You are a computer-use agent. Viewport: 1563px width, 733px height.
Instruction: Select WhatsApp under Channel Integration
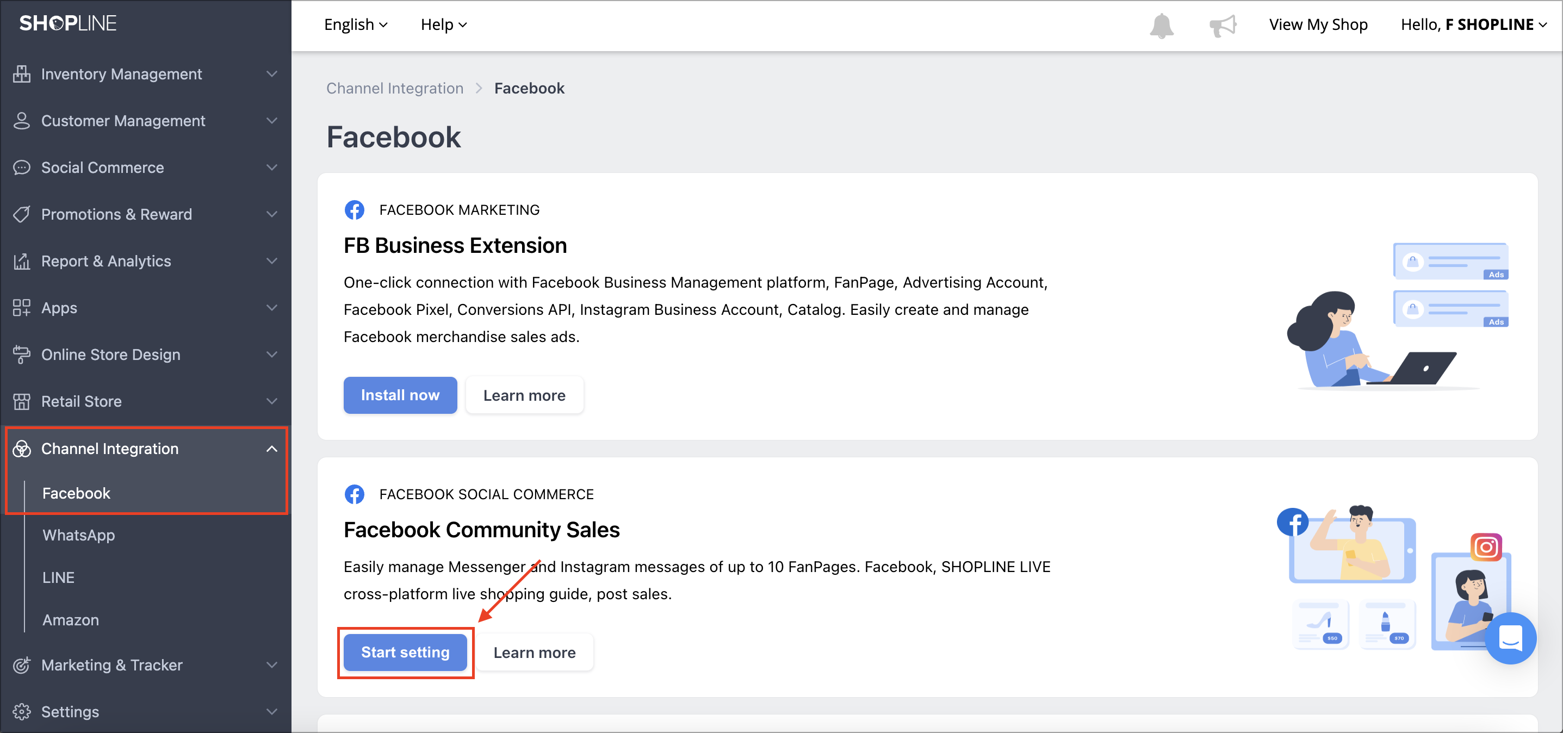click(x=78, y=535)
